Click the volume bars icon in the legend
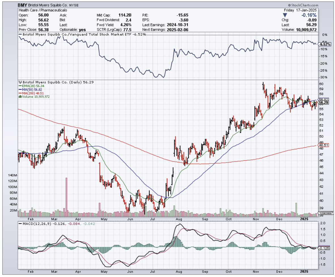 coord(20,97)
